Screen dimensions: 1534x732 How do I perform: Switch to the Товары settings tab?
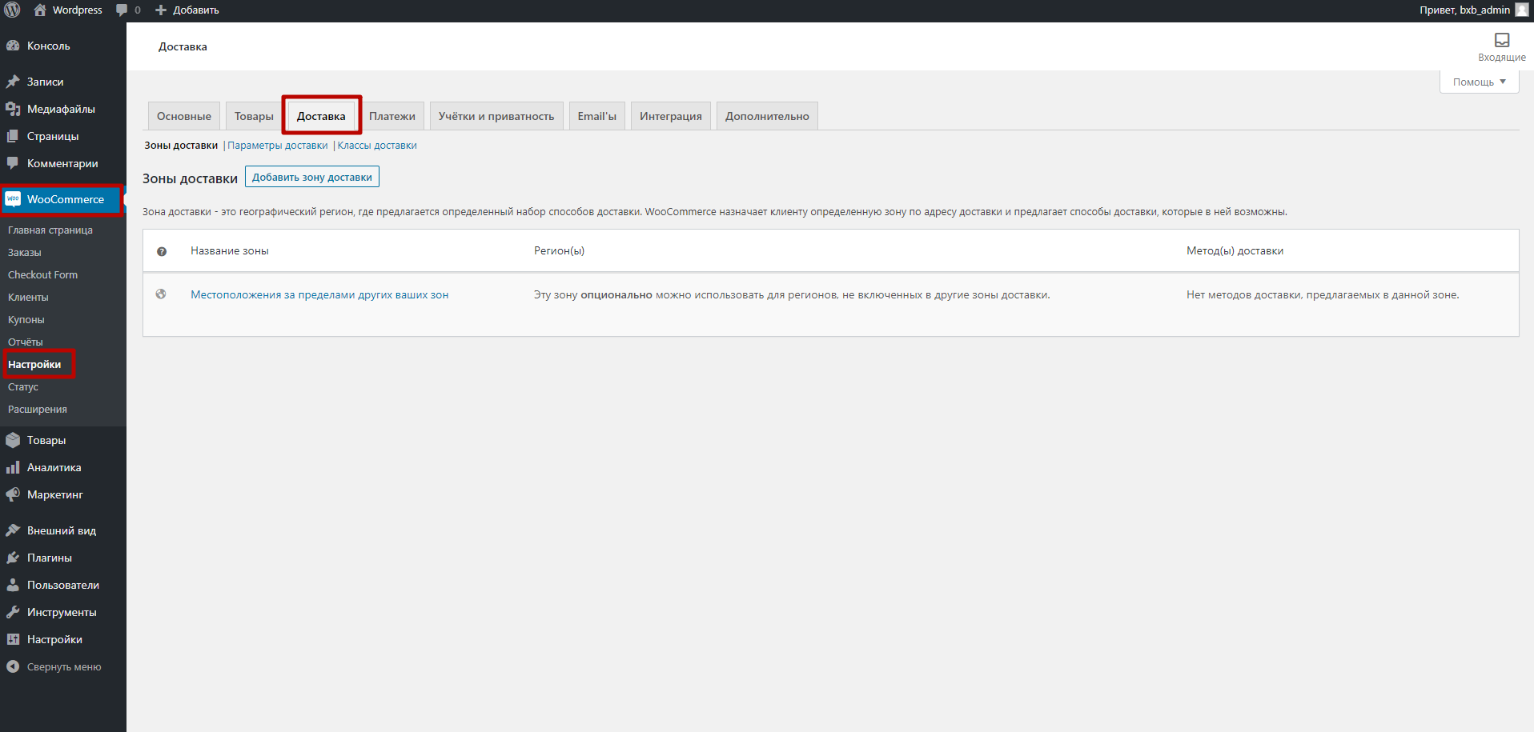[x=254, y=116]
